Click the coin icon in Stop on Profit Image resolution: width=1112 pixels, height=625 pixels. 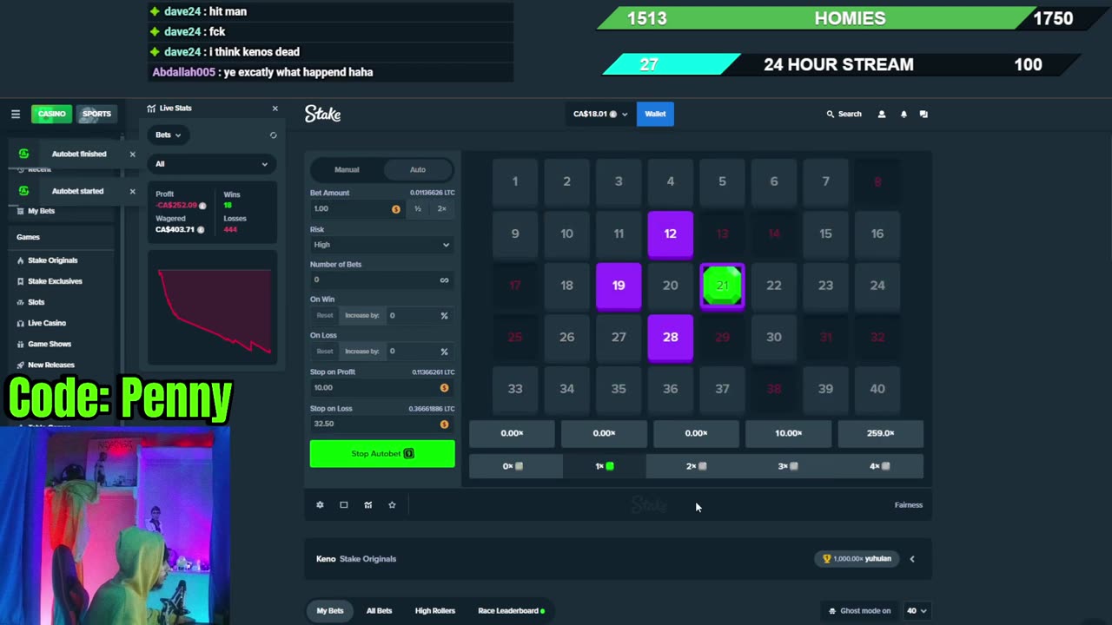click(444, 388)
